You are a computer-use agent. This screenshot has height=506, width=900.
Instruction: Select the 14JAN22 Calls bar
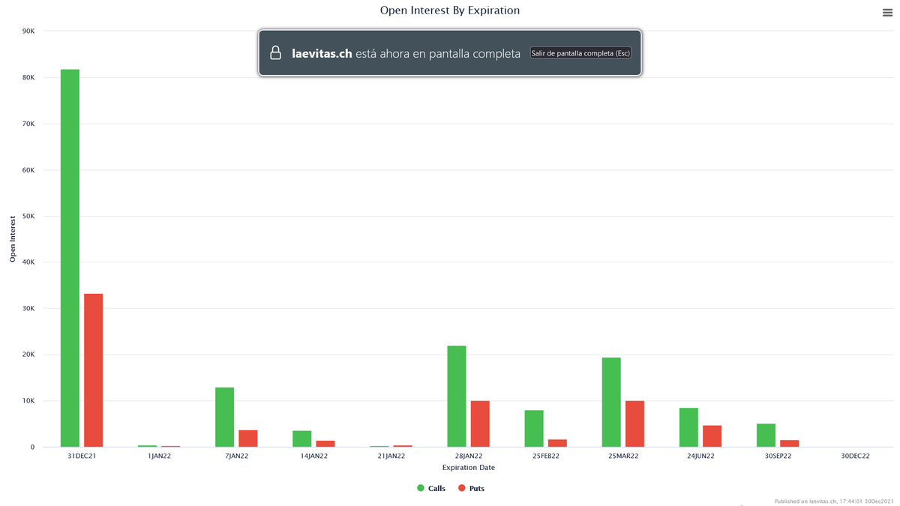tap(301, 439)
